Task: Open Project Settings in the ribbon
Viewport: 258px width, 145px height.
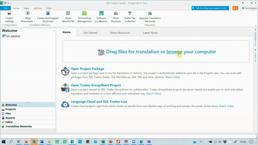Action: point(9,17)
